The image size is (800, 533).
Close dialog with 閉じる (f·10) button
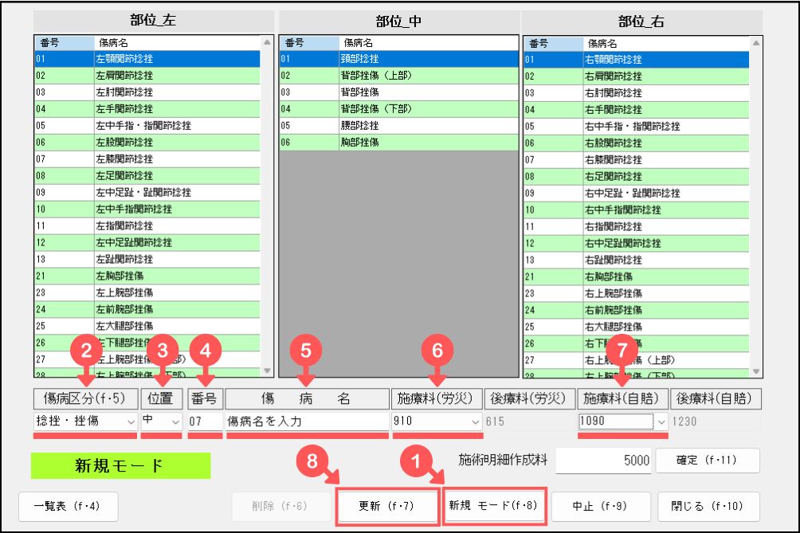click(708, 507)
